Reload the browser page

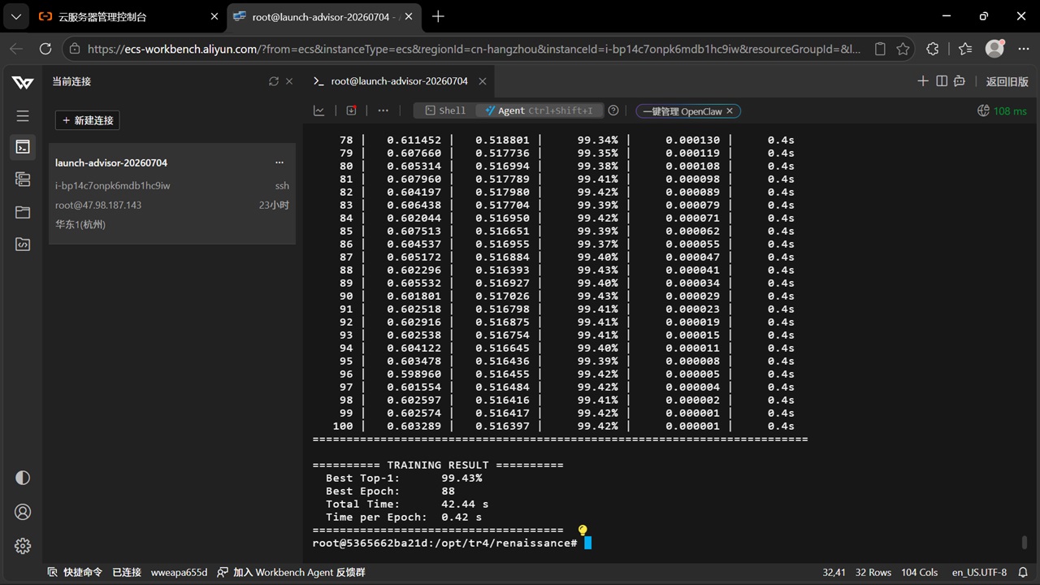coord(45,49)
